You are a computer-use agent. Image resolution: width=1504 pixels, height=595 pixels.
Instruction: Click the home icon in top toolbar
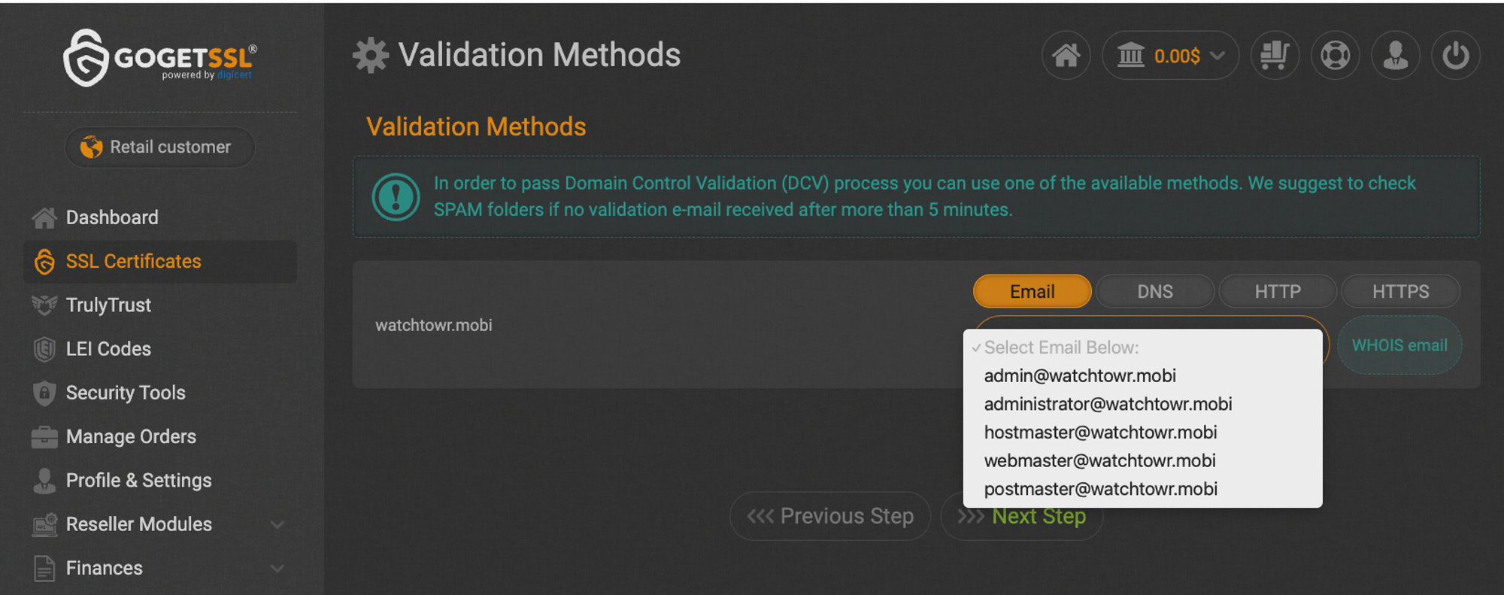[1066, 55]
